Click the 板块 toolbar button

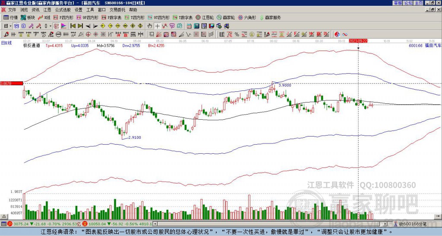coord(28,17)
